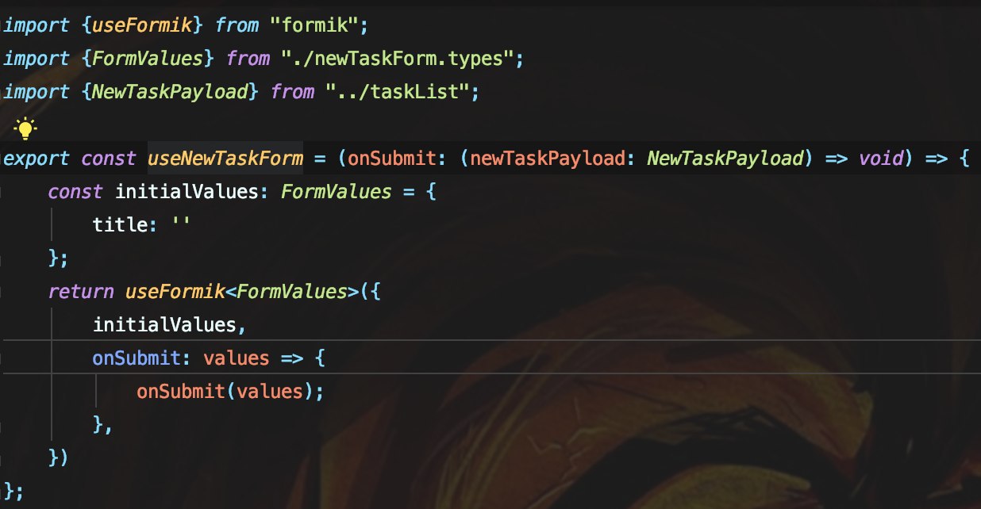981x509 pixels.
Task: Click "const" before initialValues declaration
Action: [75, 192]
